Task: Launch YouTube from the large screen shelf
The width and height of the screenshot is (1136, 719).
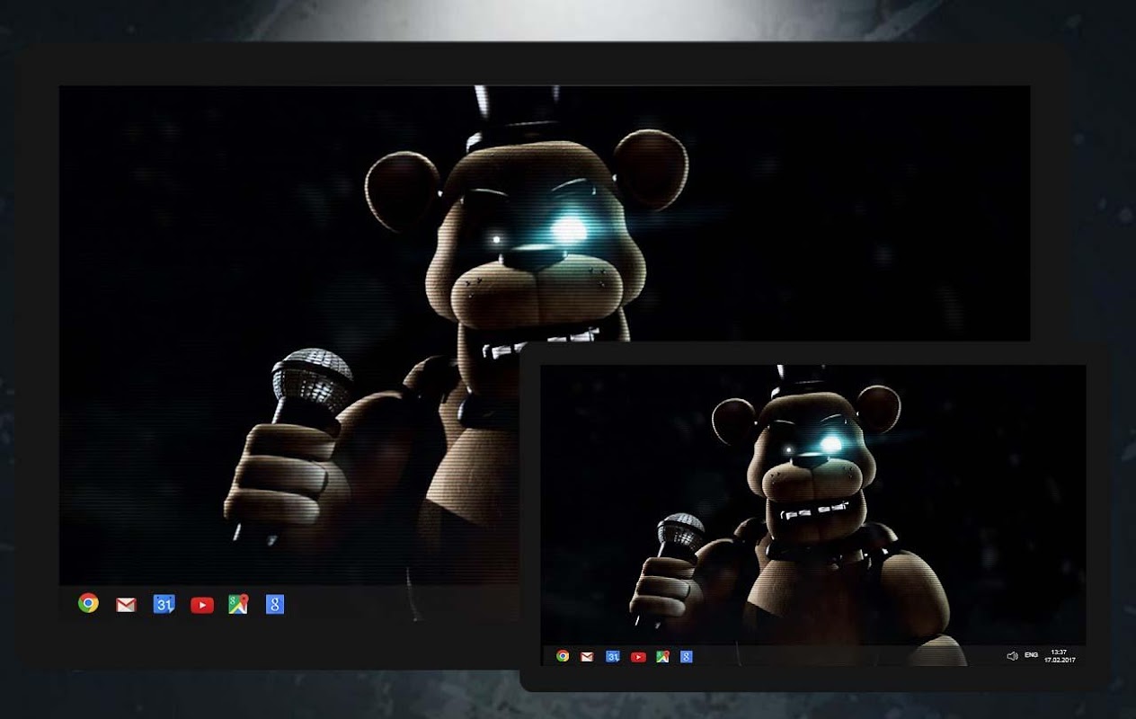Action: click(202, 605)
